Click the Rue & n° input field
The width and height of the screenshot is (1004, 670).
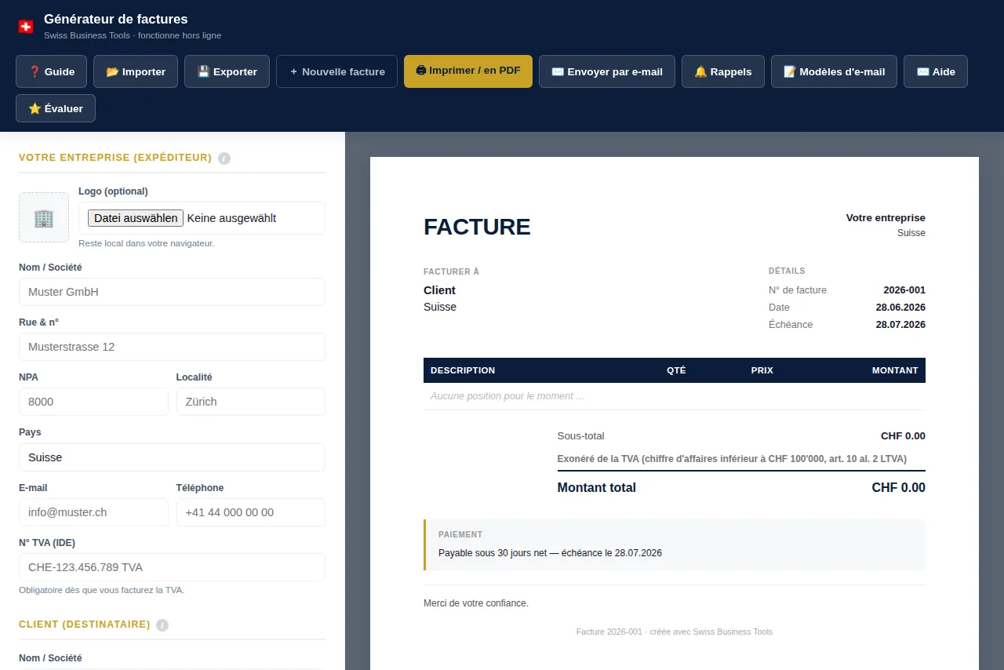click(x=172, y=347)
